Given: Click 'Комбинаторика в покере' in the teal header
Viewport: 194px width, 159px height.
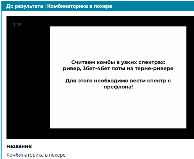Looking at the screenshot, I should pos(80,6).
